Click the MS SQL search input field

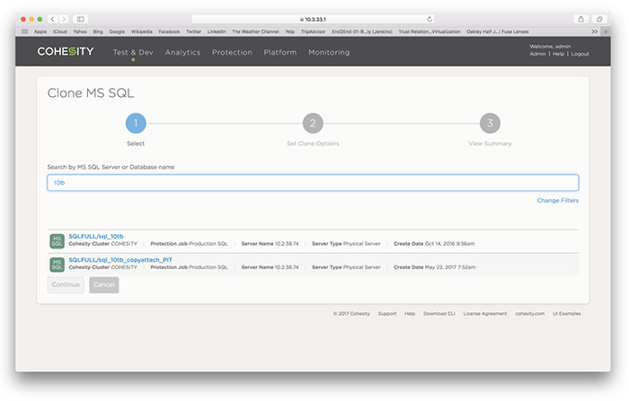point(312,182)
